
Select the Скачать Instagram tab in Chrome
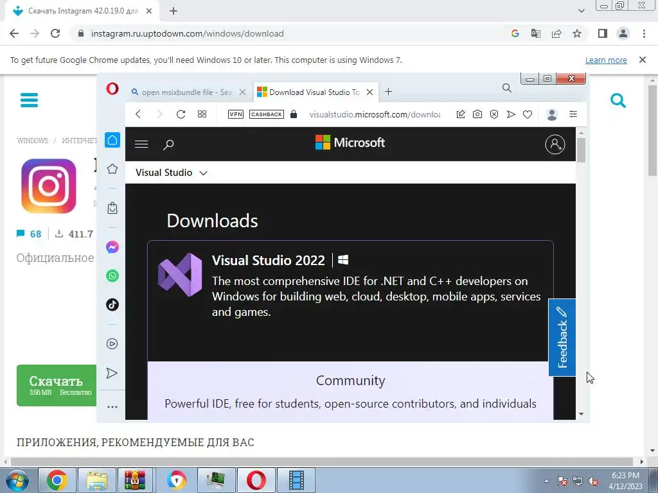(82, 11)
